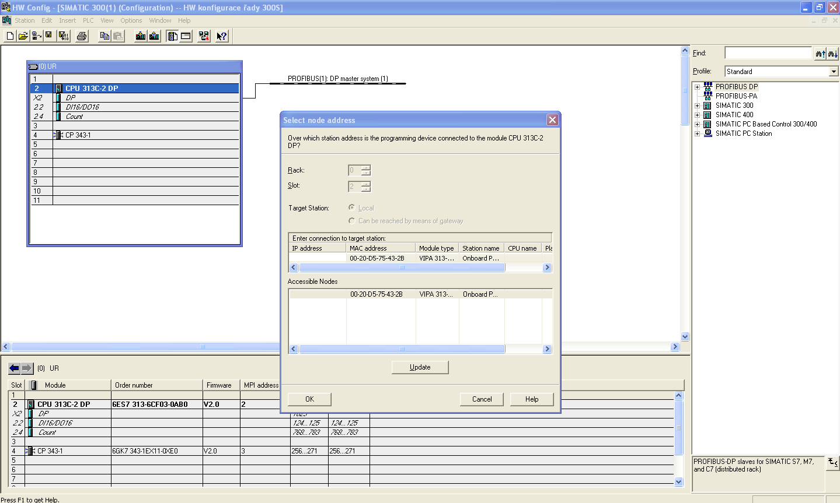Click the New station toolbar icon

click(10, 36)
